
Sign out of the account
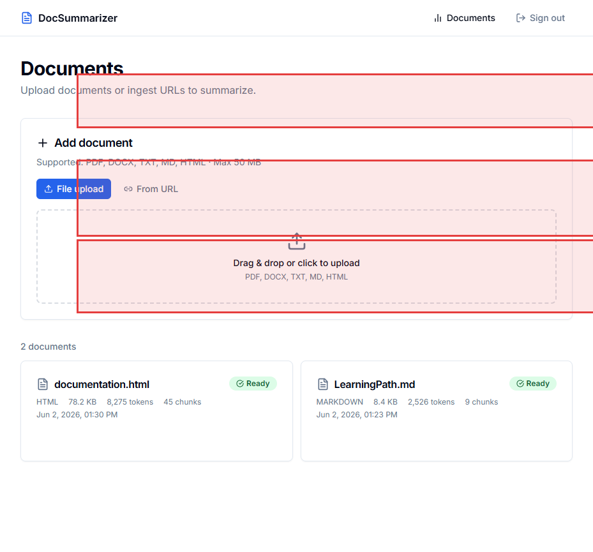click(x=541, y=18)
